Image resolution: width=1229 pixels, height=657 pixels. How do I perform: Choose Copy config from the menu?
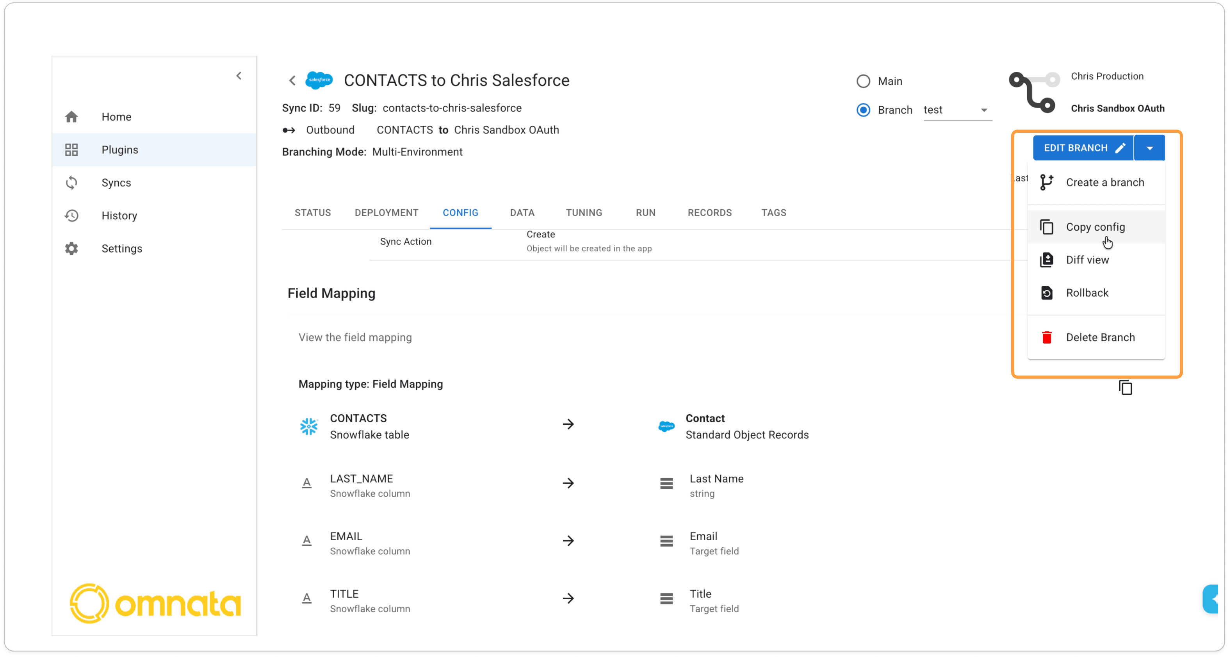pyautogui.click(x=1095, y=227)
